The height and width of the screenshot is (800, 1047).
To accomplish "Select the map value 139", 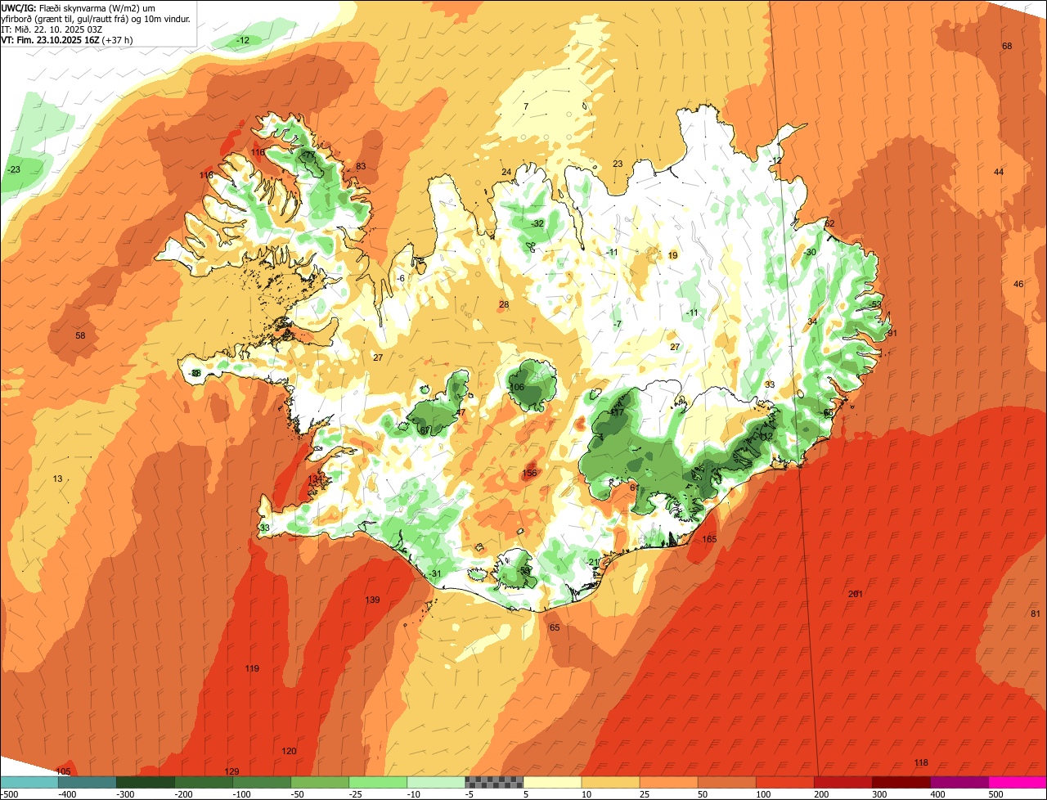I will [372, 600].
